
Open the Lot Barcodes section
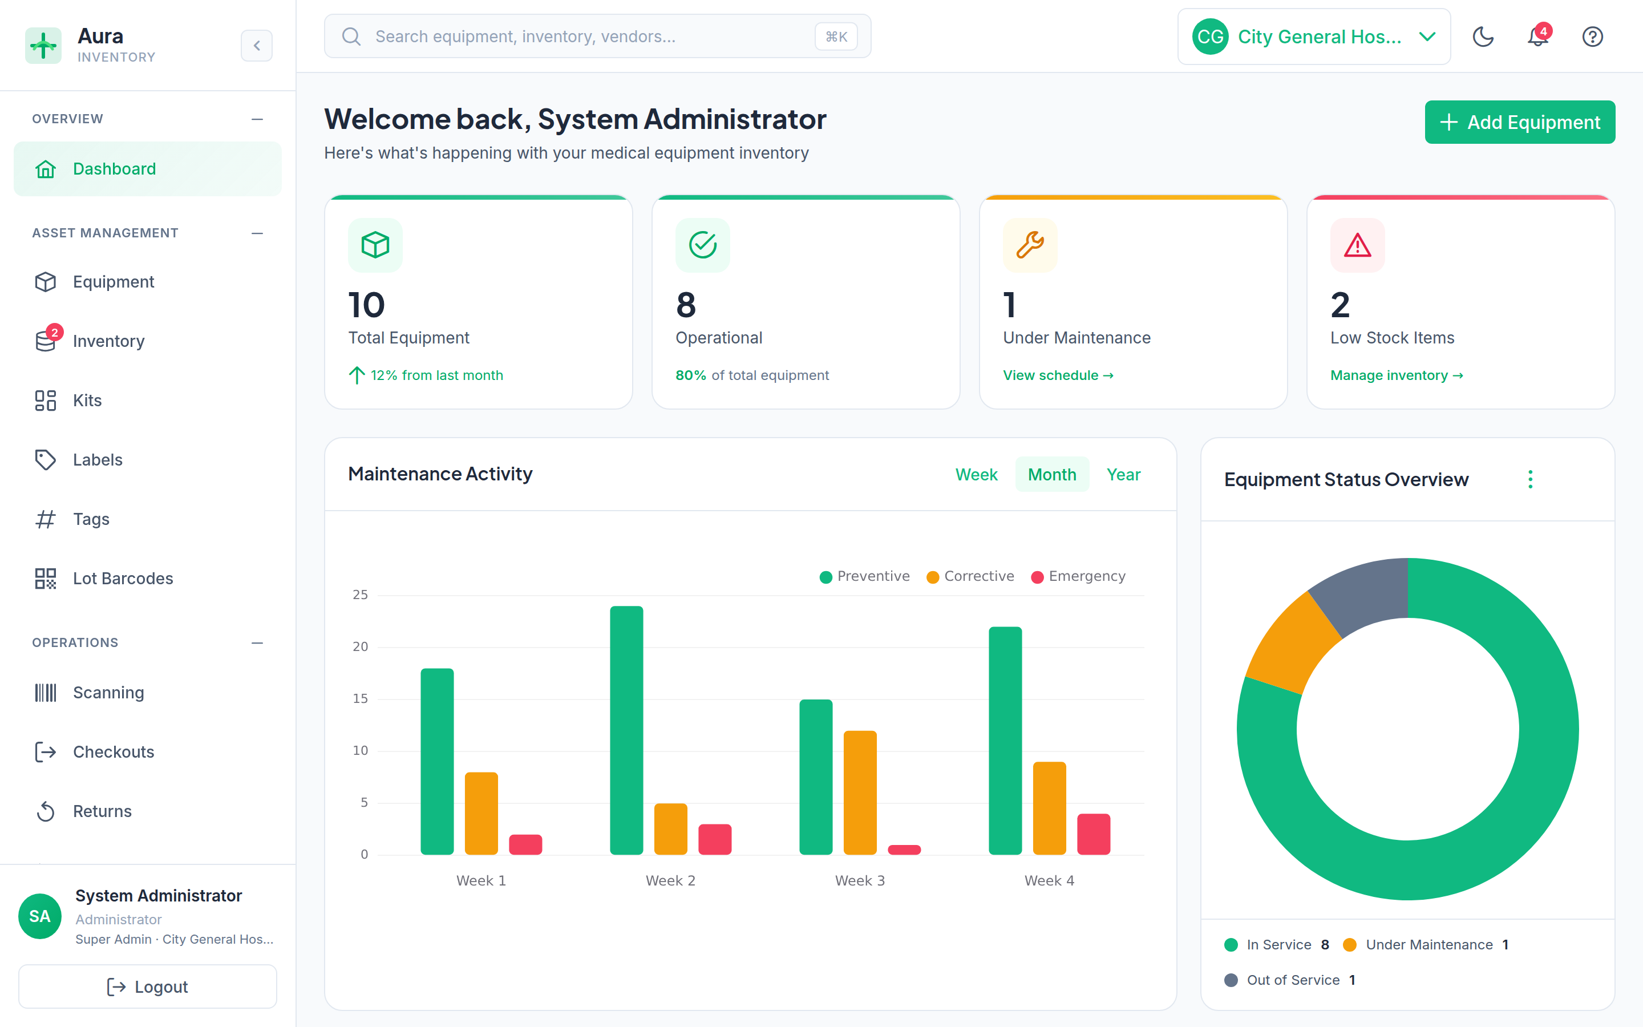123,578
